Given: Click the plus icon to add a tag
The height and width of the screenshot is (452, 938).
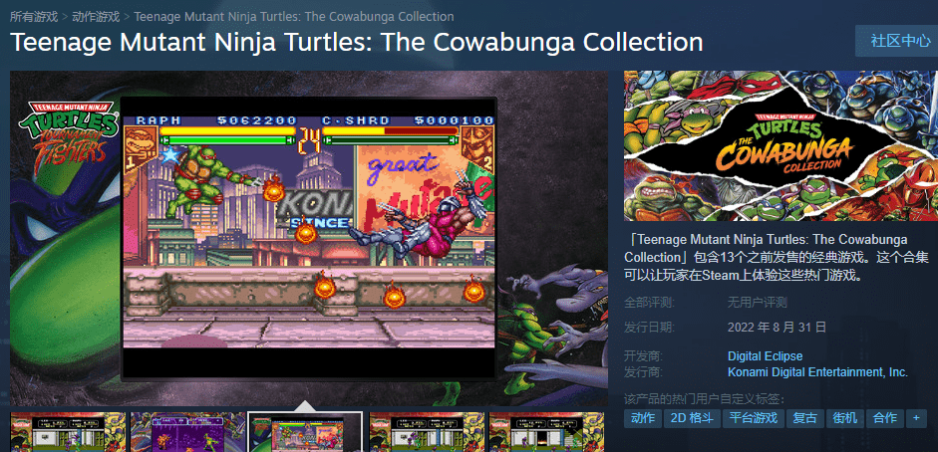Looking at the screenshot, I should click(x=916, y=418).
